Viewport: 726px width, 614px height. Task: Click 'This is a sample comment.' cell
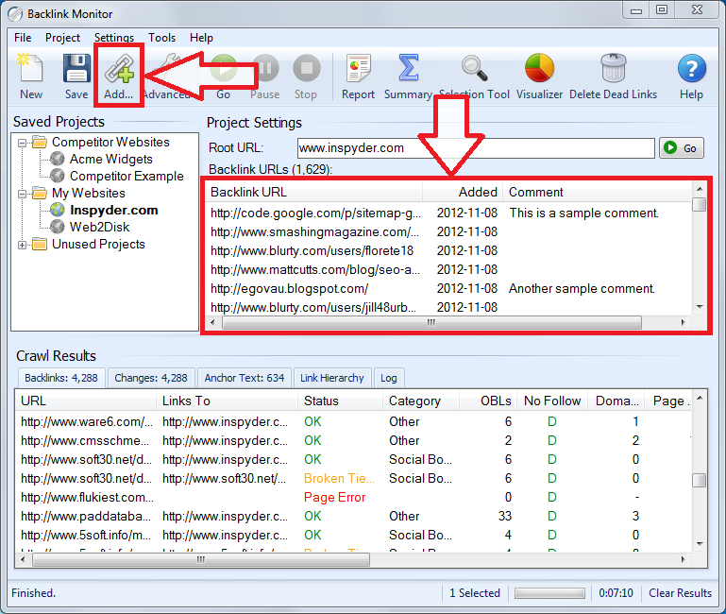(x=583, y=213)
